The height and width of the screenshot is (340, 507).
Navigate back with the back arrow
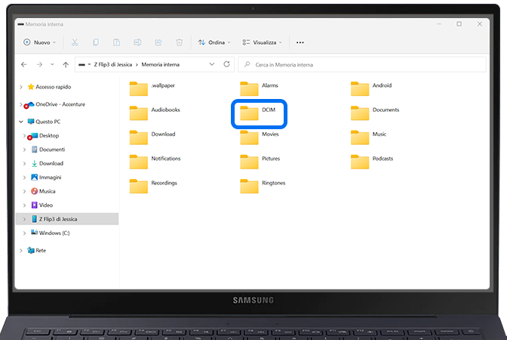coord(24,65)
